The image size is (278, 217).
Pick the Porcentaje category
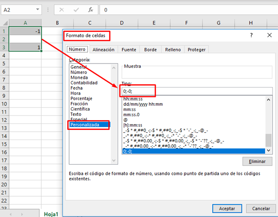click(82, 98)
